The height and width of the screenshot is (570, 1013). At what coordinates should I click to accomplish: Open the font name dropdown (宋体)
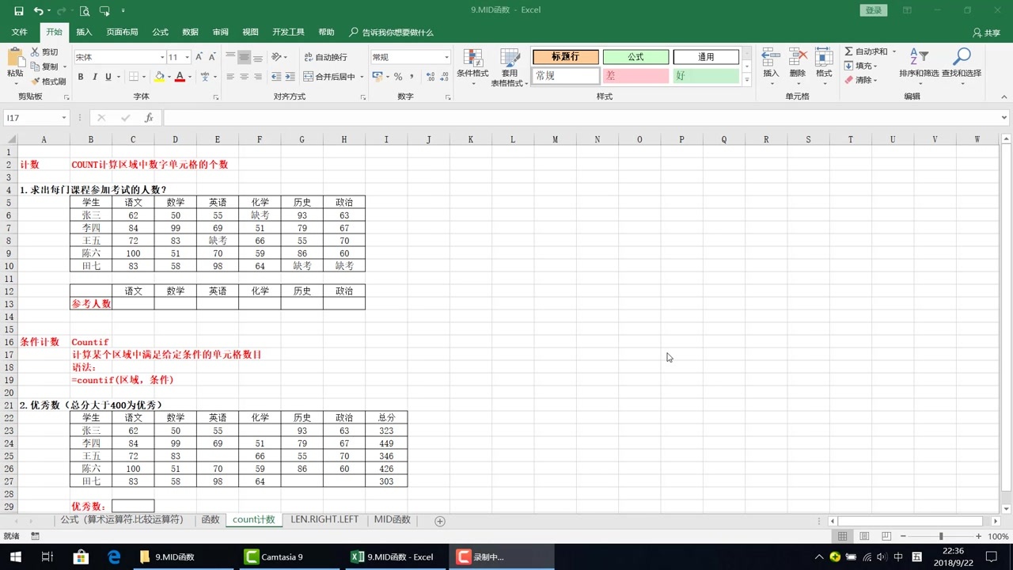pos(161,57)
